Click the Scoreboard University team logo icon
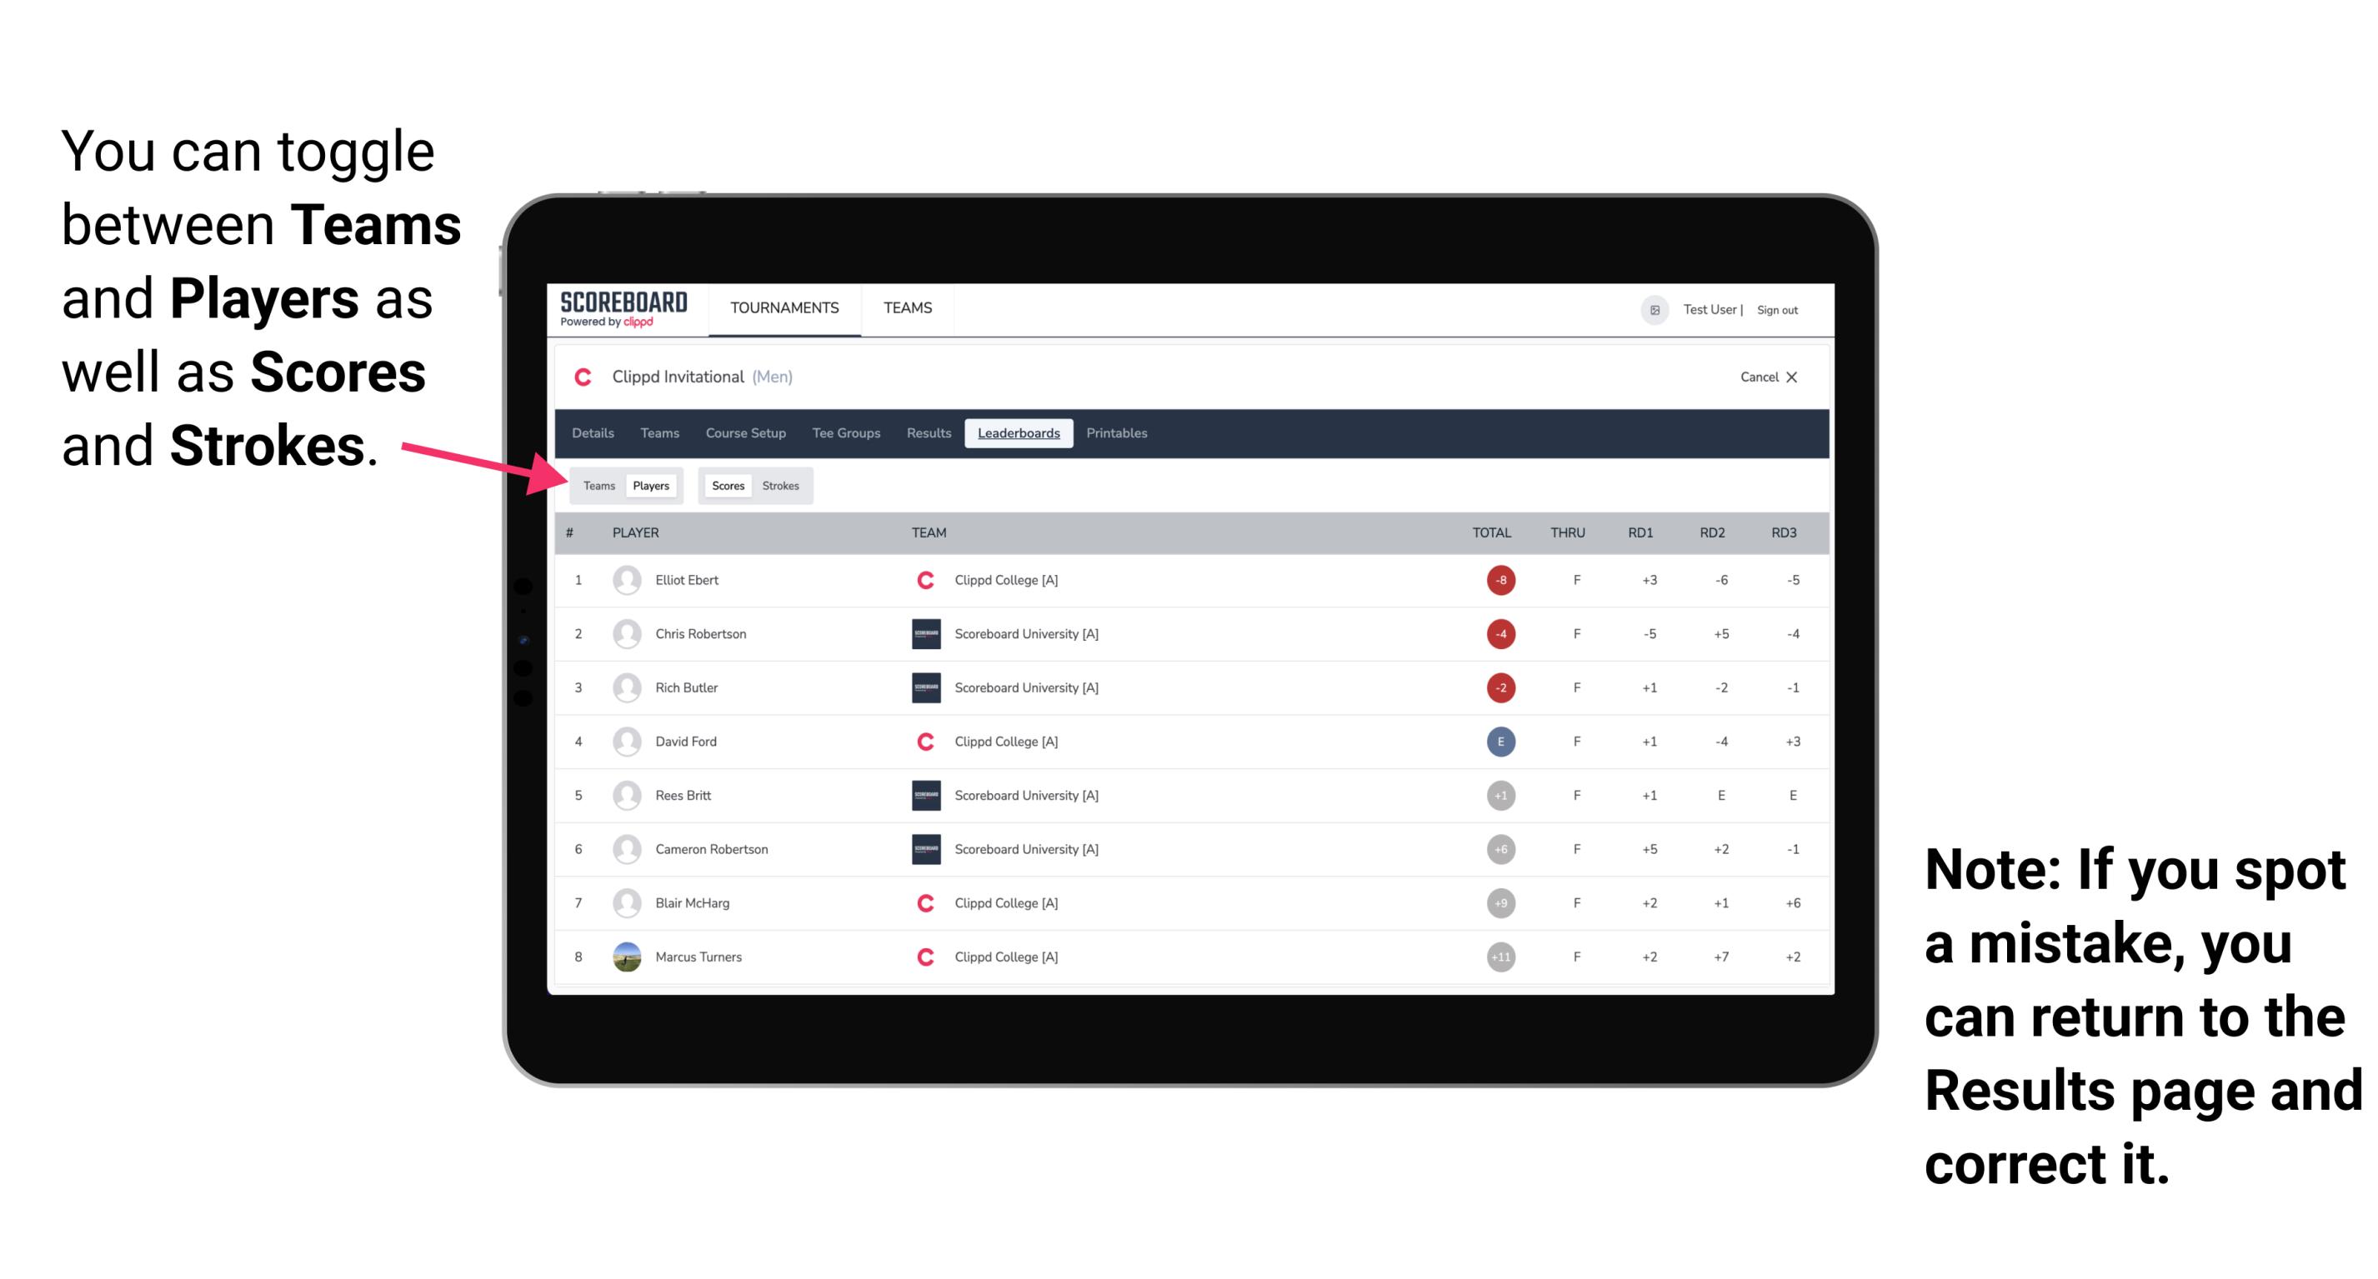2378x1279 pixels. [x=921, y=632]
